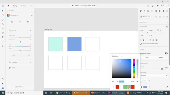The image size is (170, 95).
Task: Open the Libraries panel icon
Action: [3, 79]
